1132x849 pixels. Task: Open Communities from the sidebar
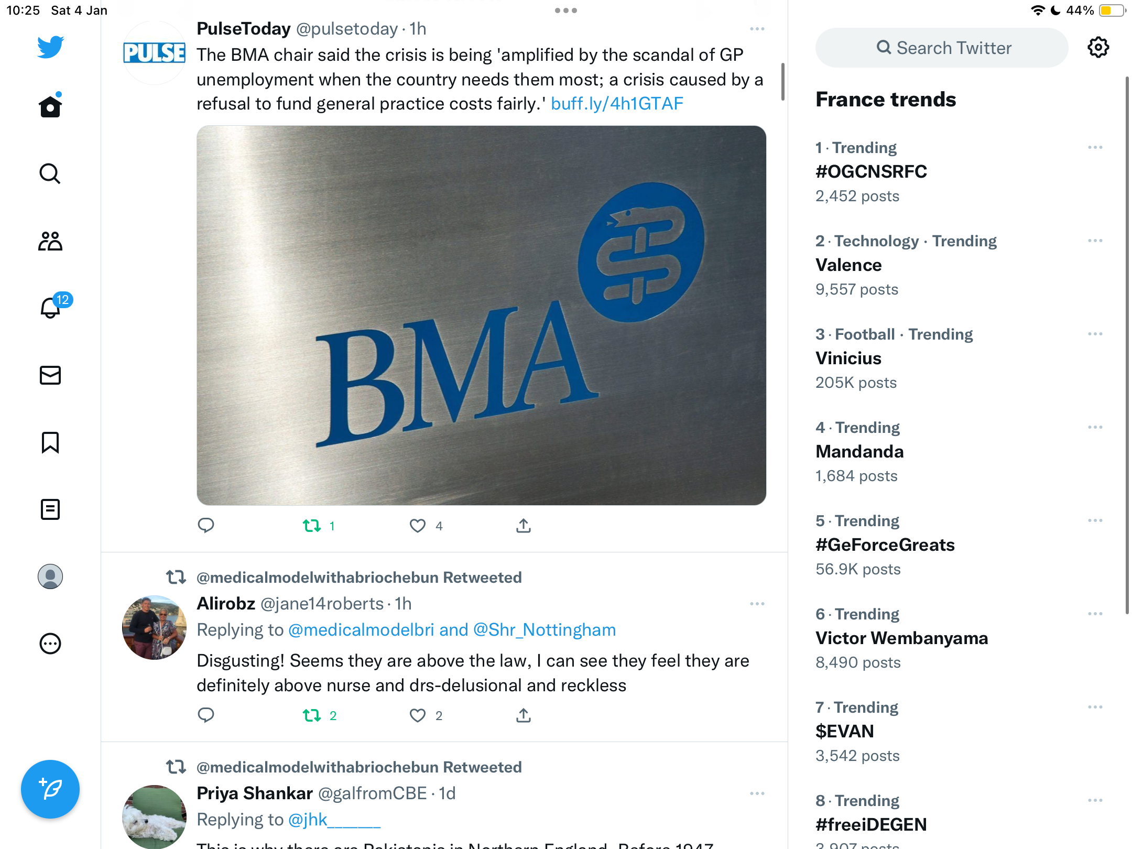click(x=50, y=241)
